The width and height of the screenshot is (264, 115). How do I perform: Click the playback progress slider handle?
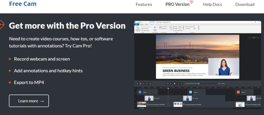point(199,84)
